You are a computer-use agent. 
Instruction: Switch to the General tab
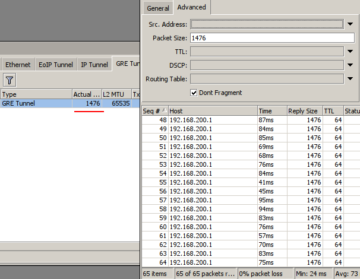coord(158,8)
